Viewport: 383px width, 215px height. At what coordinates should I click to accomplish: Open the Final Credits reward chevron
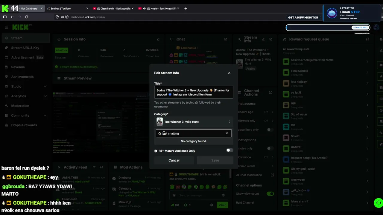coord(367,73)
